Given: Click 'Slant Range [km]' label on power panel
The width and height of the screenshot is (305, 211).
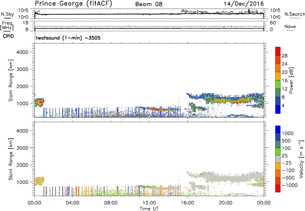Looking at the screenshot, I should 11,80.
